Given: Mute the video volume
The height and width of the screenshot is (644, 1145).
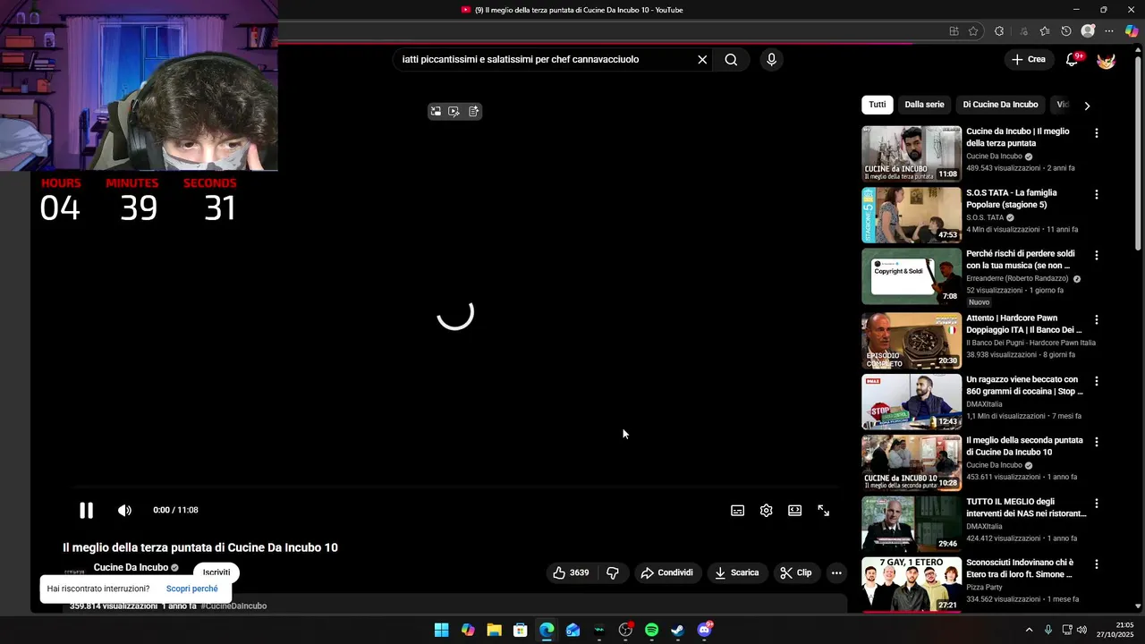Looking at the screenshot, I should click(124, 511).
